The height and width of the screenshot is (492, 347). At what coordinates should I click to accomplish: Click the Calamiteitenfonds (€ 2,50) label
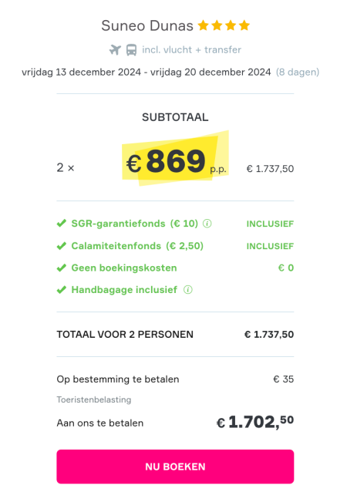pyautogui.click(x=137, y=246)
